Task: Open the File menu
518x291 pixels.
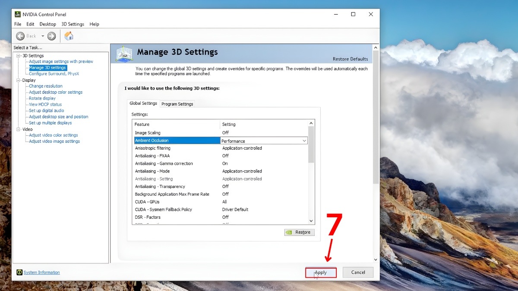Action: pos(18,24)
